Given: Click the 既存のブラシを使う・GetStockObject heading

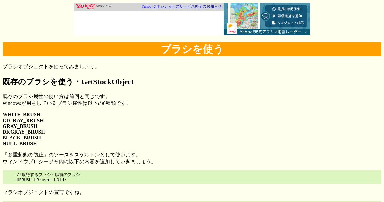Looking at the screenshot, I should 68,82.
